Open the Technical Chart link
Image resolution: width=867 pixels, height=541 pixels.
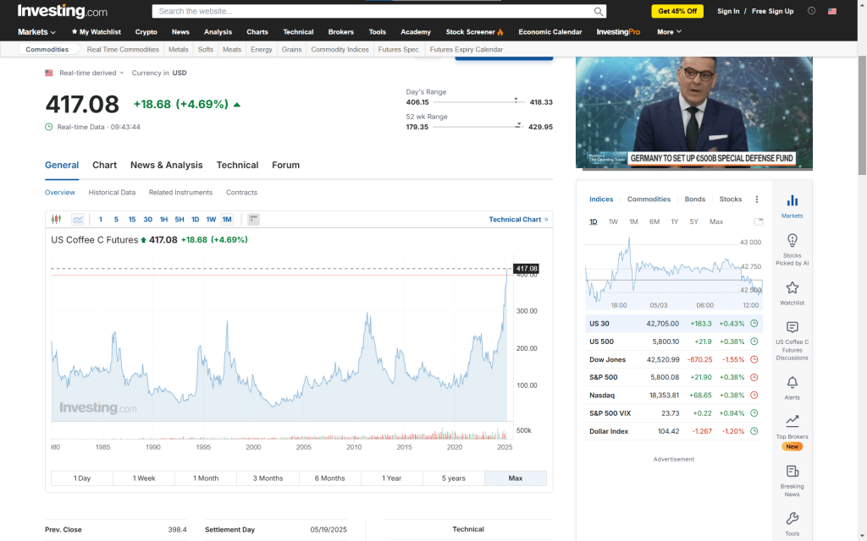click(518, 220)
